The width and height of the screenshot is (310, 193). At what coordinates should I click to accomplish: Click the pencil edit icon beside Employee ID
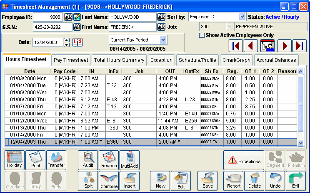pos(77,17)
